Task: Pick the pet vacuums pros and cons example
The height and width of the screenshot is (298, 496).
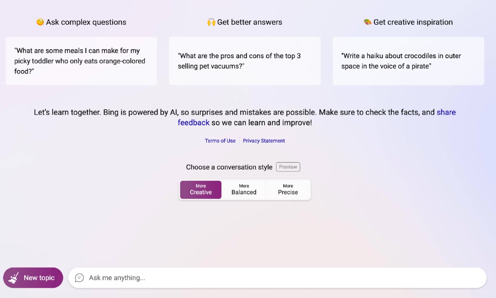Action: [245, 61]
